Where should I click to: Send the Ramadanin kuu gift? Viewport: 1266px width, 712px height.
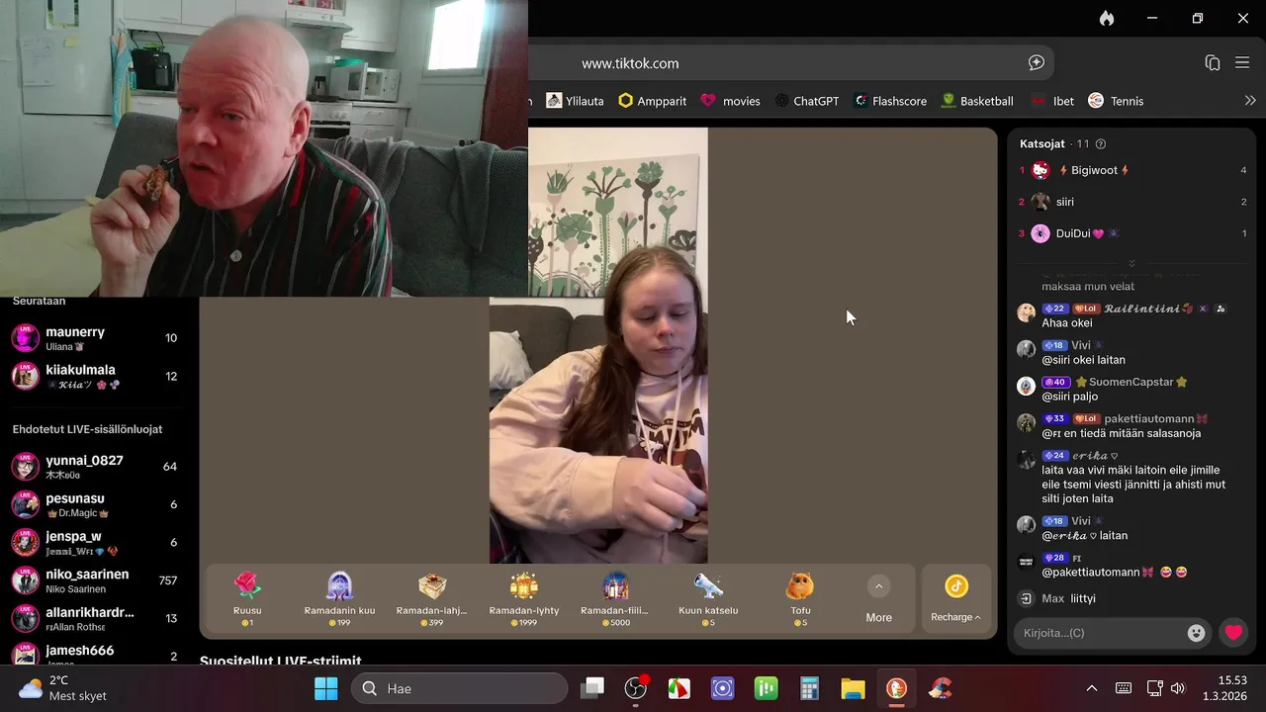[x=339, y=599]
